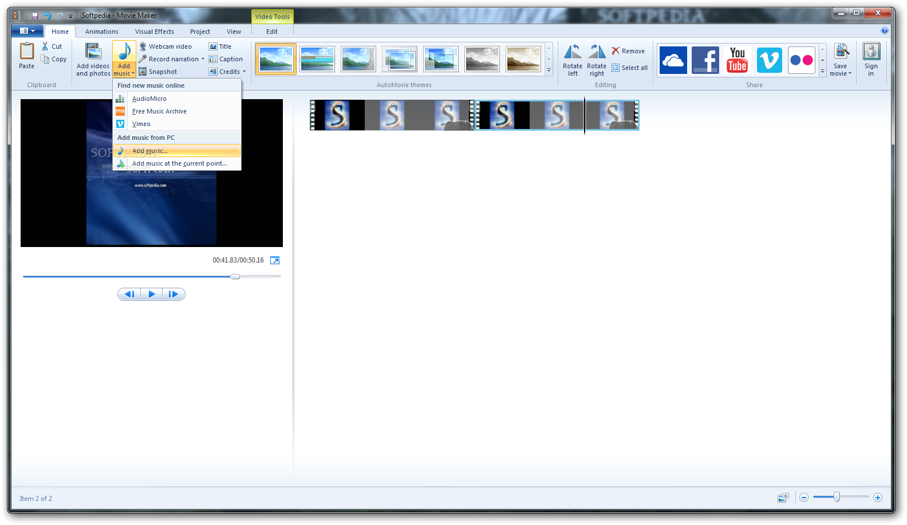Image resolution: width=907 pixels, height=525 pixels.
Task: Rotate the clip left
Action: tap(573, 60)
